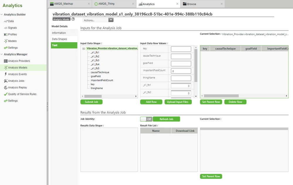Click input grid horizontal scrollbar thumb

pyautogui.click(x=221, y=96)
